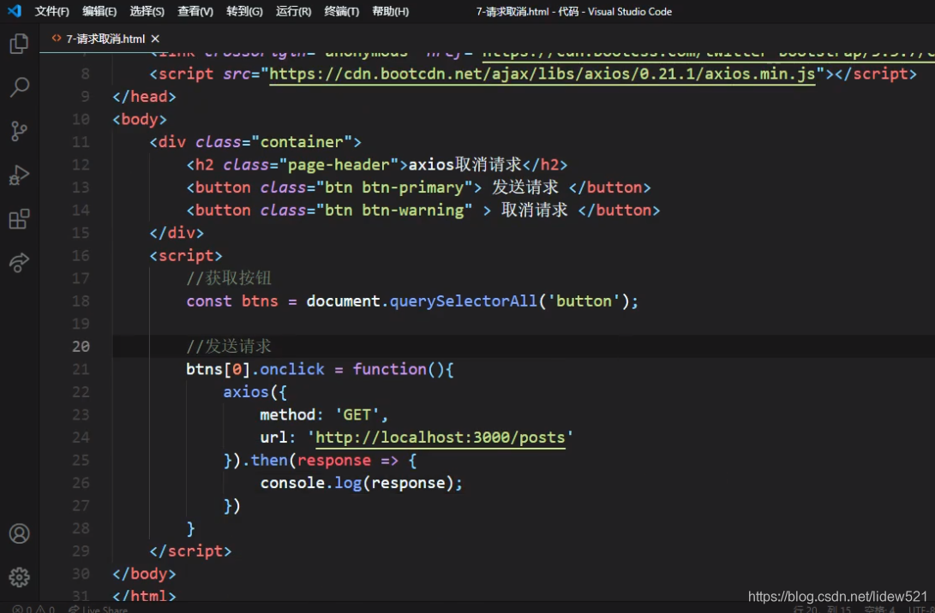Open the Explorer view in activity bar
This screenshot has width=935, height=613.
pos(19,44)
